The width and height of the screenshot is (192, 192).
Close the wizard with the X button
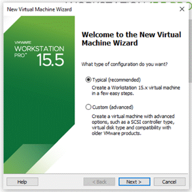tap(182, 9)
